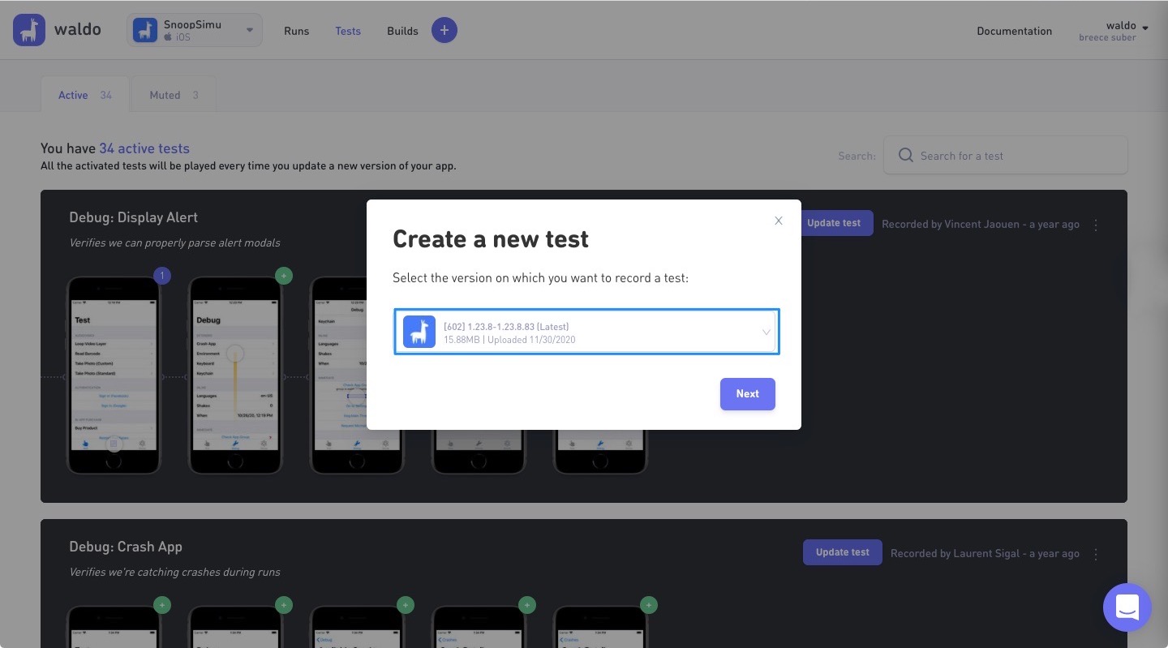Click the step 1 badge on first phone

coord(162,276)
